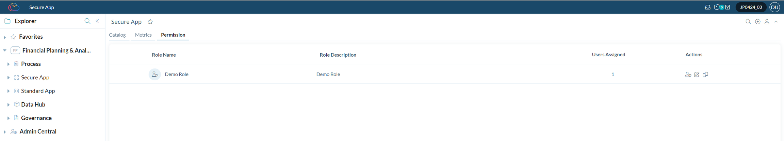Expand the Data Hub tree node
This screenshot has height=141, width=784.
(x=9, y=105)
